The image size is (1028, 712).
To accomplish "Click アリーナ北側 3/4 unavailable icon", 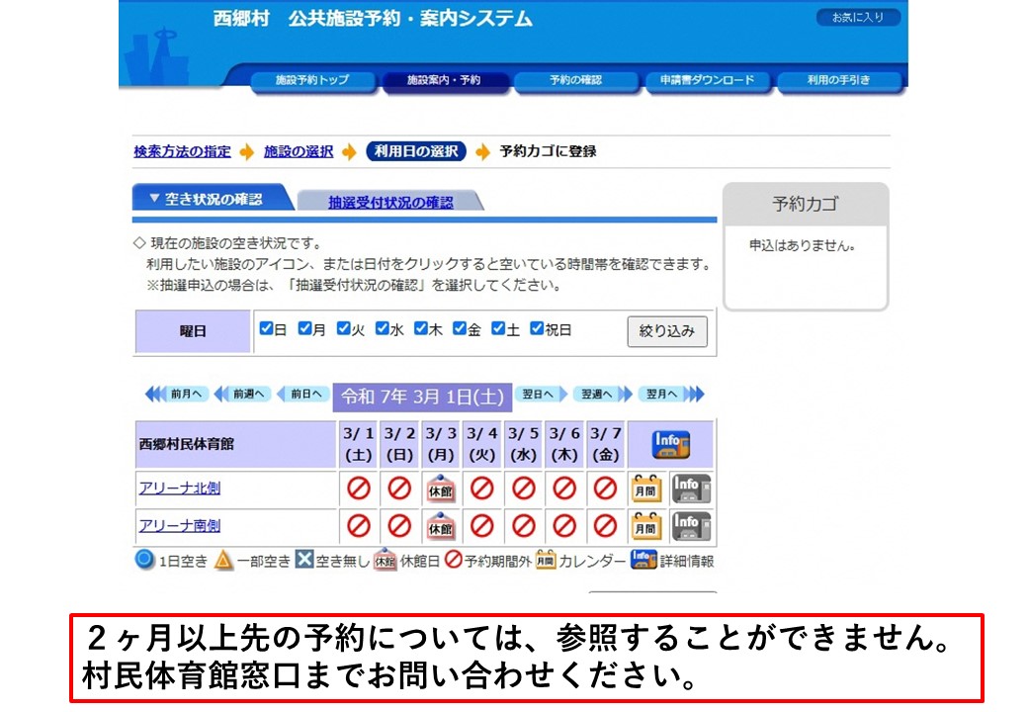I will [482, 489].
